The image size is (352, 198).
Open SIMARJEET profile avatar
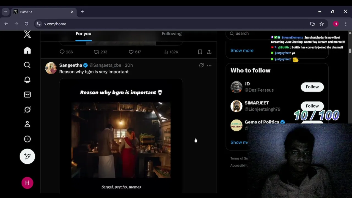click(x=236, y=106)
